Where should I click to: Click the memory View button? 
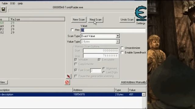[3, 82]
